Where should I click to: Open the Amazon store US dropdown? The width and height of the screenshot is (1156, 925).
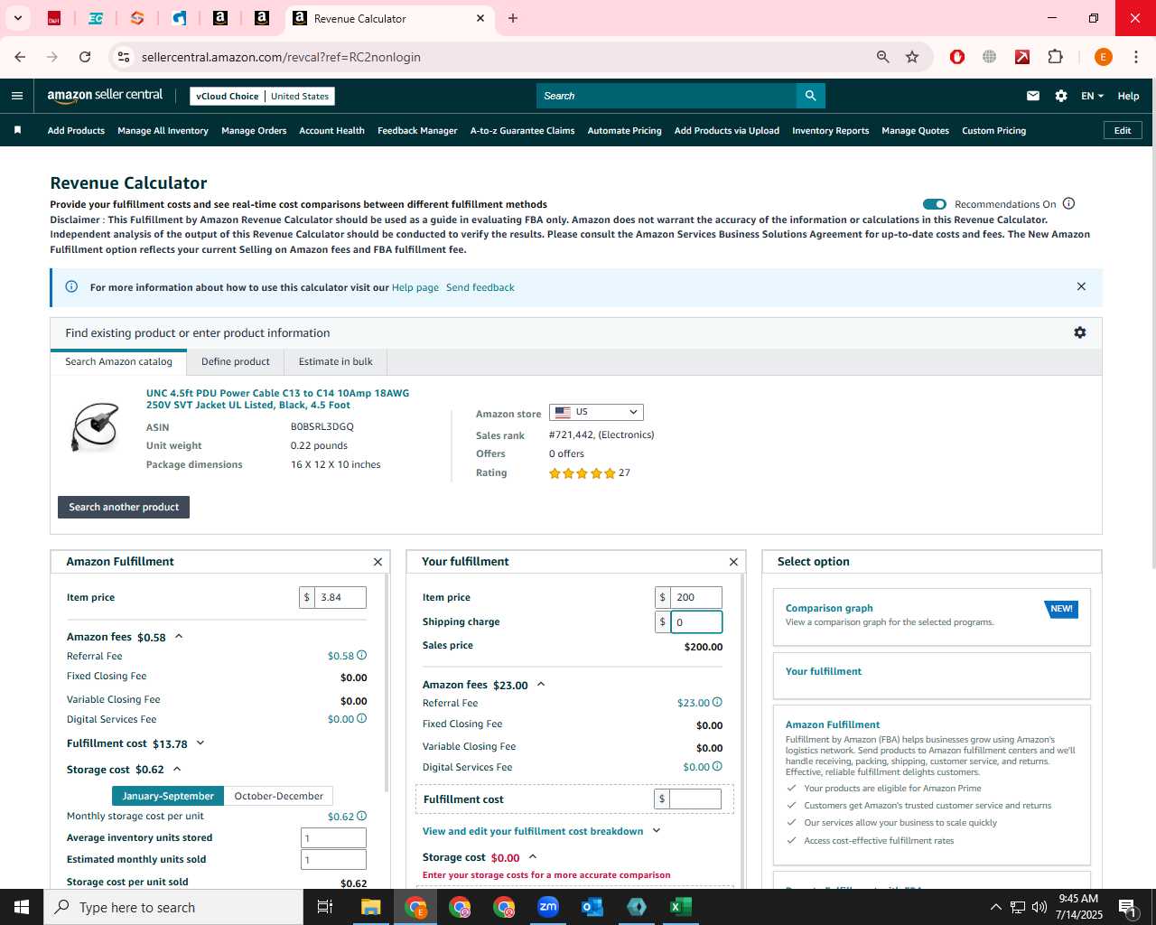(x=596, y=412)
